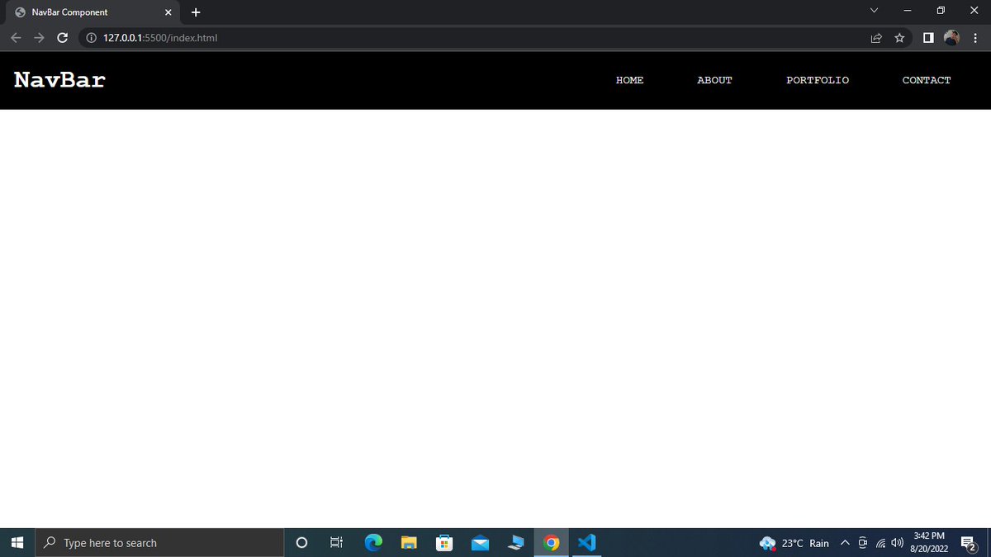The height and width of the screenshot is (557, 991).
Task: Open weather widget showing 23°C Rain
Action: (794, 543)
